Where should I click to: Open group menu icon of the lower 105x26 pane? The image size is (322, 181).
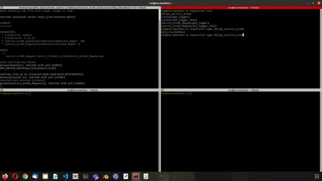(163, 90)
